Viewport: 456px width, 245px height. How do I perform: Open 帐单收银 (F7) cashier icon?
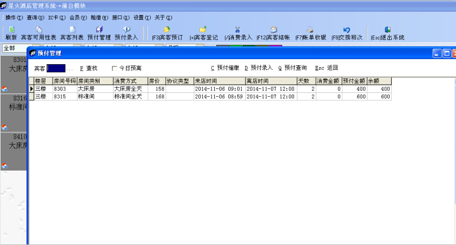pos(310,33)
